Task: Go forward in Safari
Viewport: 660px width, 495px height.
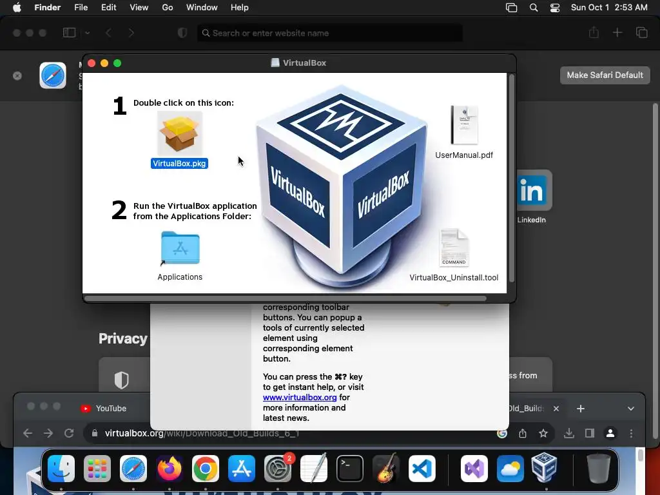Action: click(x=131, y=33)
